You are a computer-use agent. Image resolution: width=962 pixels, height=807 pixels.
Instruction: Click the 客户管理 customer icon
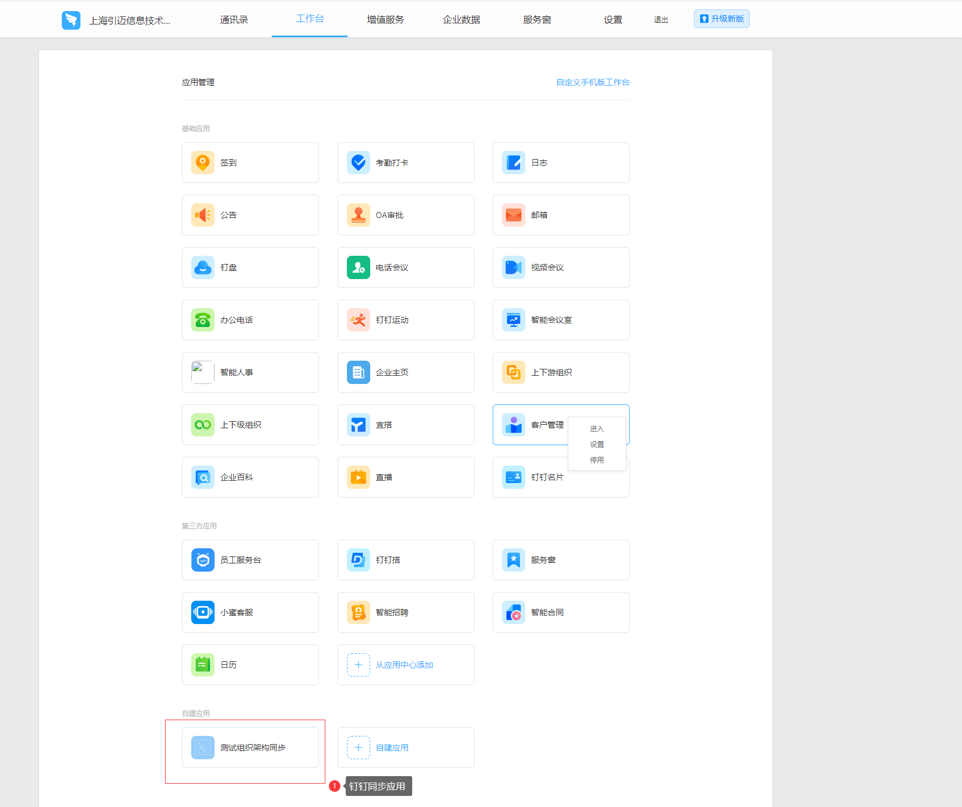pos(514,425)
